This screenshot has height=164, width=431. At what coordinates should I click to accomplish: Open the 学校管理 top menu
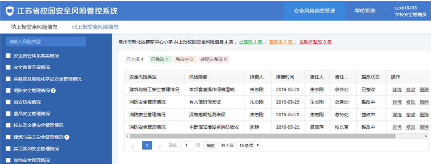click(x=365, y=11)
